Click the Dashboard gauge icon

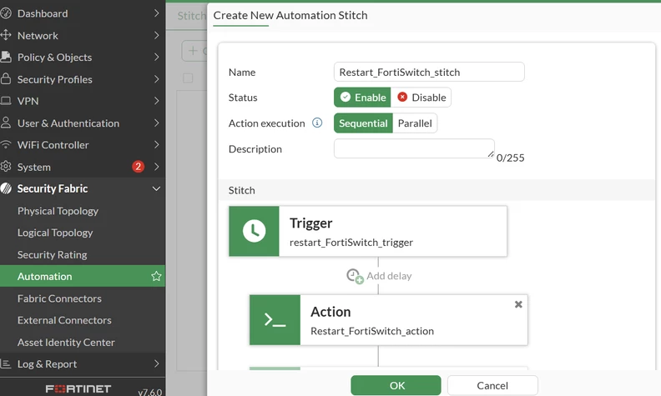point(6,13)
